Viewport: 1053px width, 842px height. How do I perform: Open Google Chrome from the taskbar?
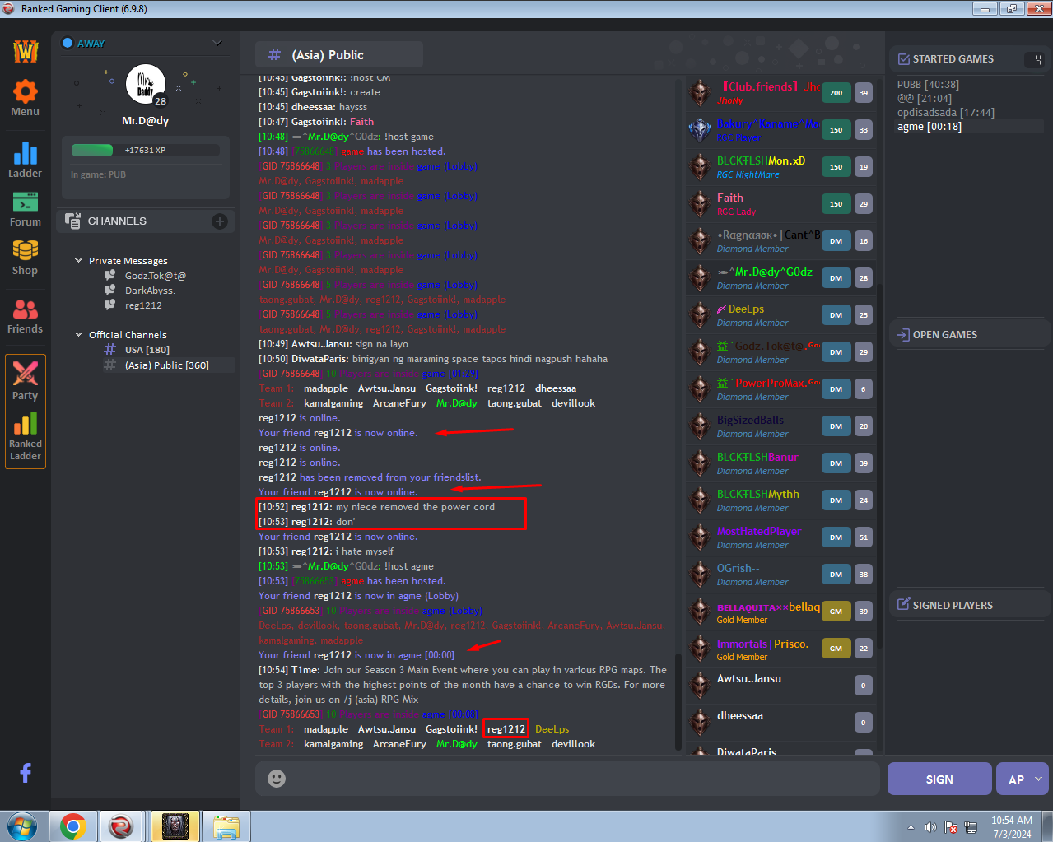[x=72, y=826]
